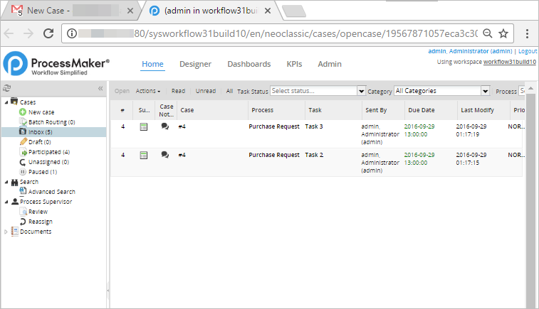Open the Chrome three-dot menu
Screen dimensions: 539x309
click(527, 33)
